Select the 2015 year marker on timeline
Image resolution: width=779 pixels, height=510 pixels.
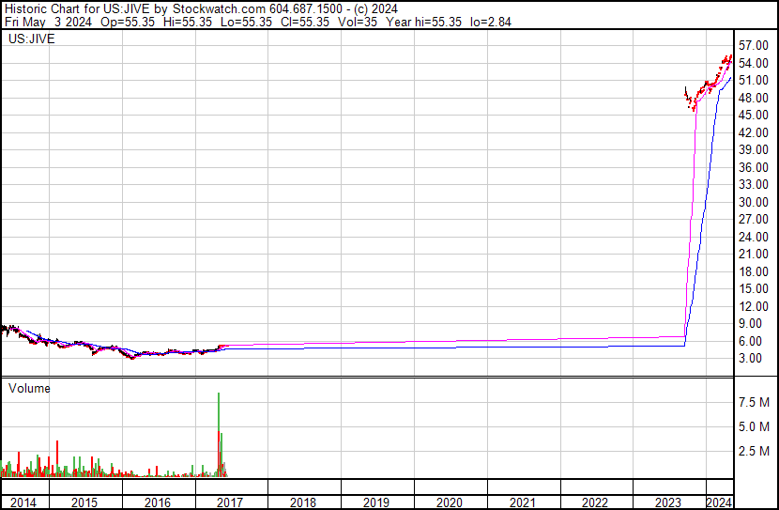[85, 502]
